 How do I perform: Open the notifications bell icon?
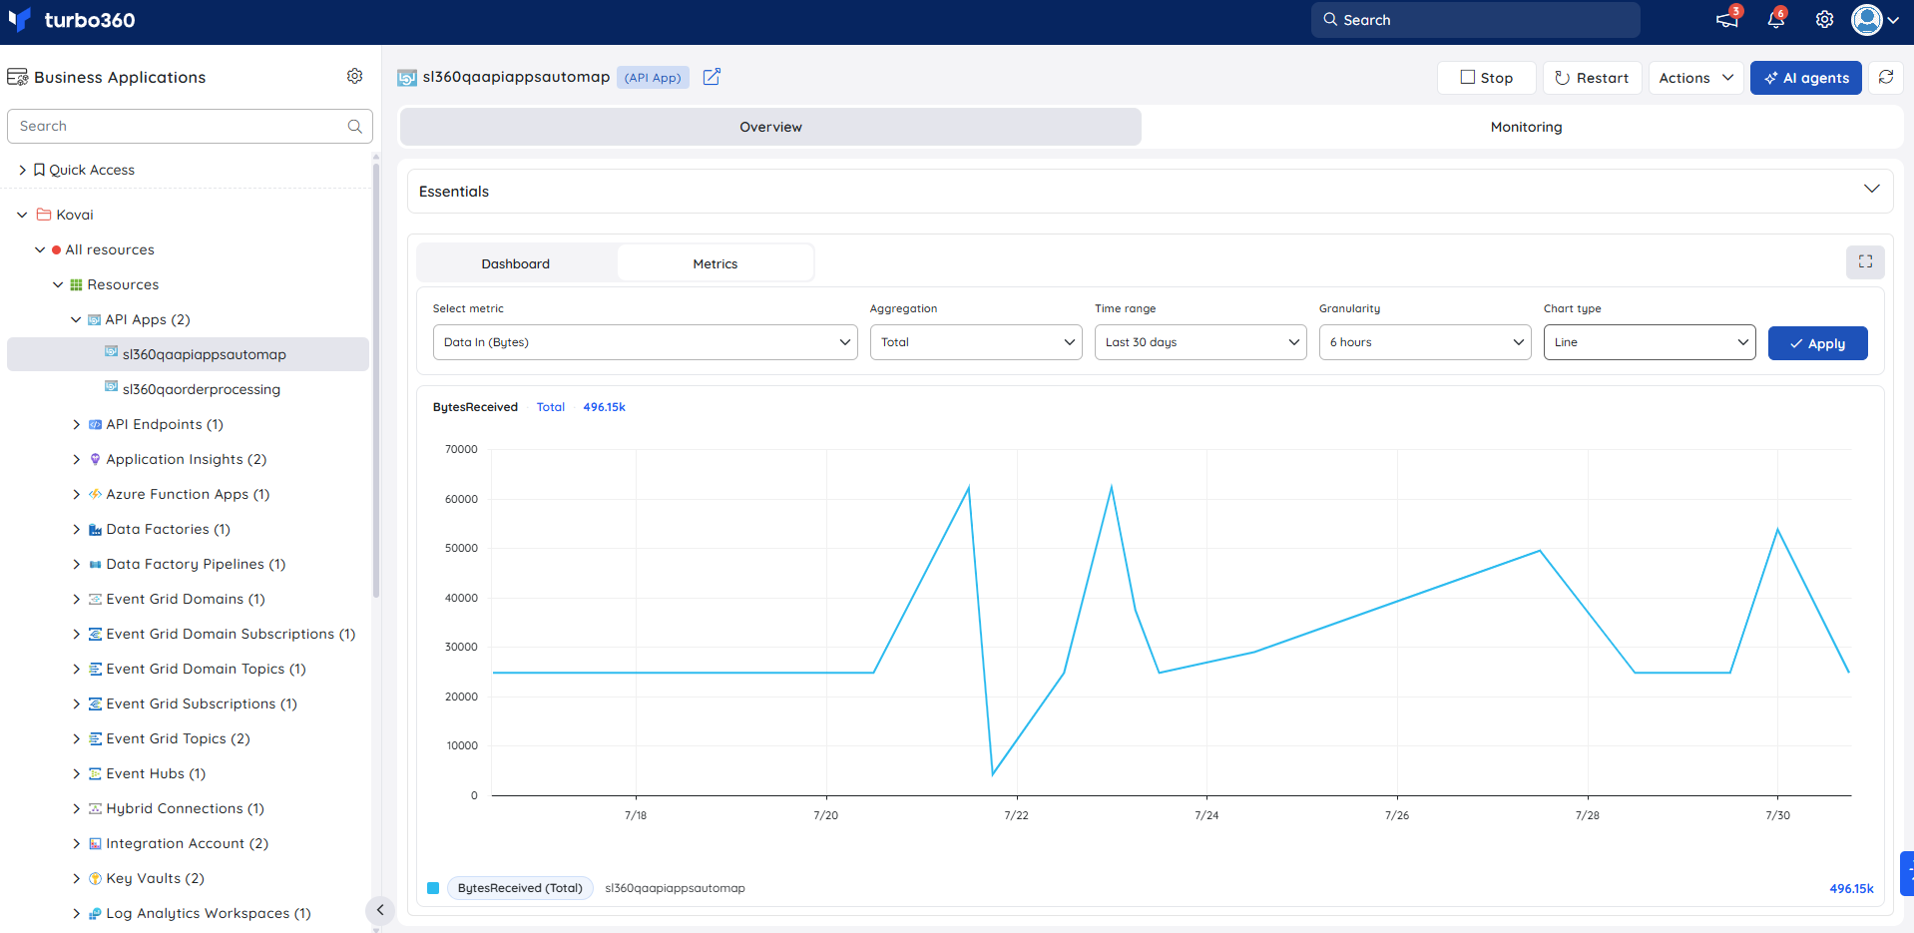(x=1775, y=20)
